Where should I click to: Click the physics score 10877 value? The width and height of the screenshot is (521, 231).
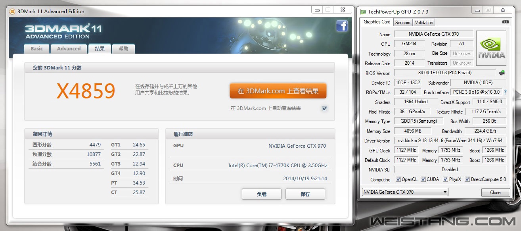coord(94,154)
